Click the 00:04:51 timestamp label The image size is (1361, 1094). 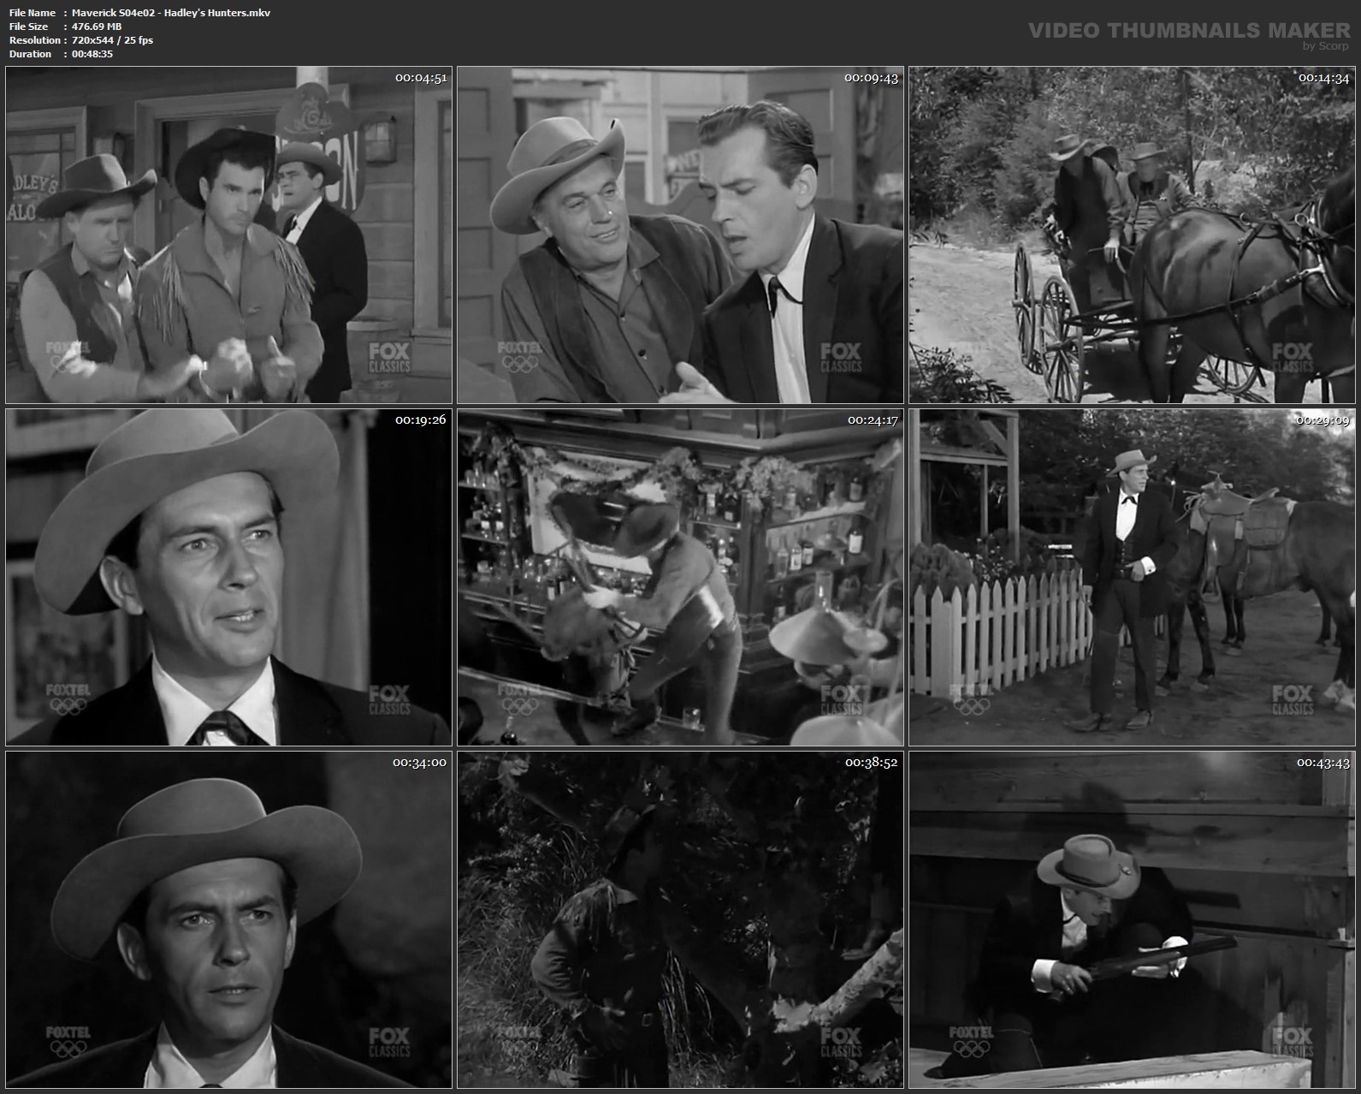420,78
